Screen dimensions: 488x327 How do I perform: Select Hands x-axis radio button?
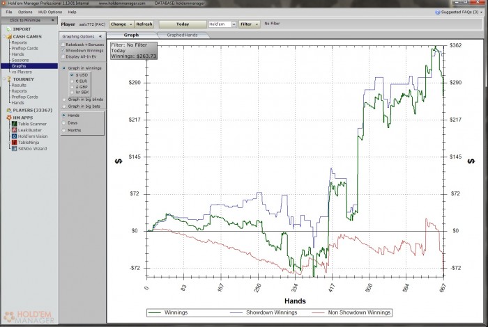point(64,115)
